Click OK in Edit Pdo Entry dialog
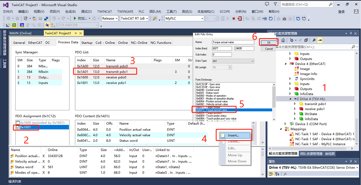The width and height of the screenshot is (361, 185). pyautogui.click(x=269, y=42)
